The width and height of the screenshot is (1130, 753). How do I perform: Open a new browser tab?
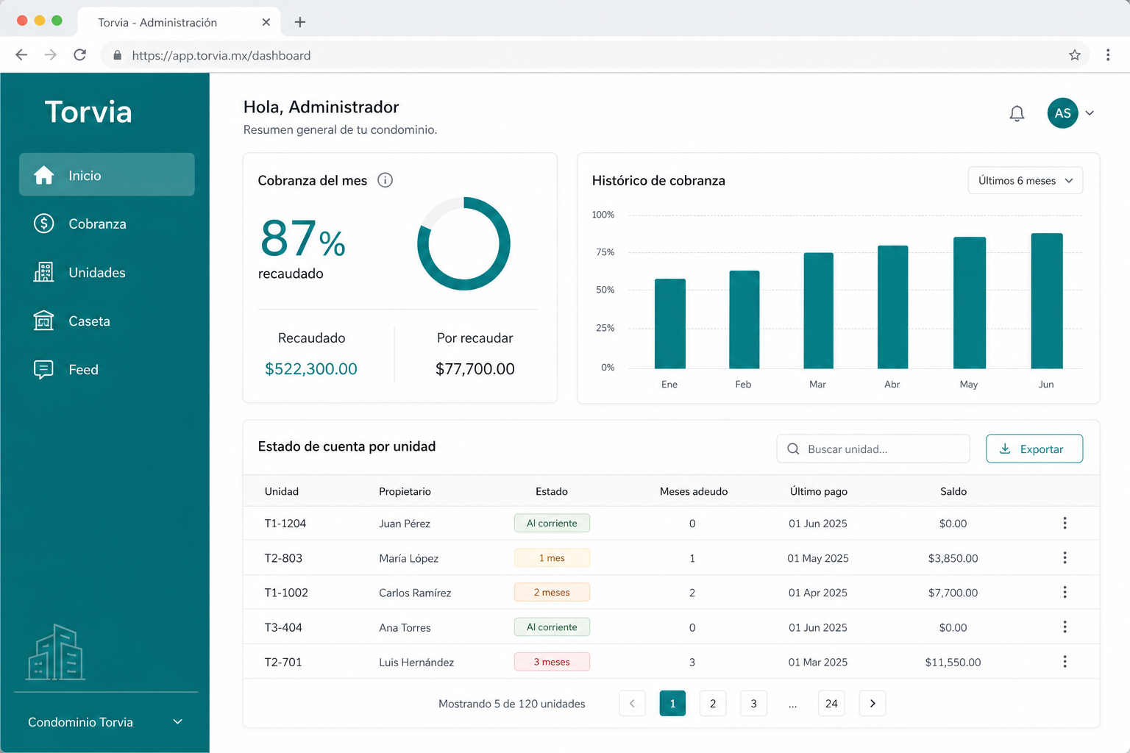pyautogui.click(x=300, y=22)
